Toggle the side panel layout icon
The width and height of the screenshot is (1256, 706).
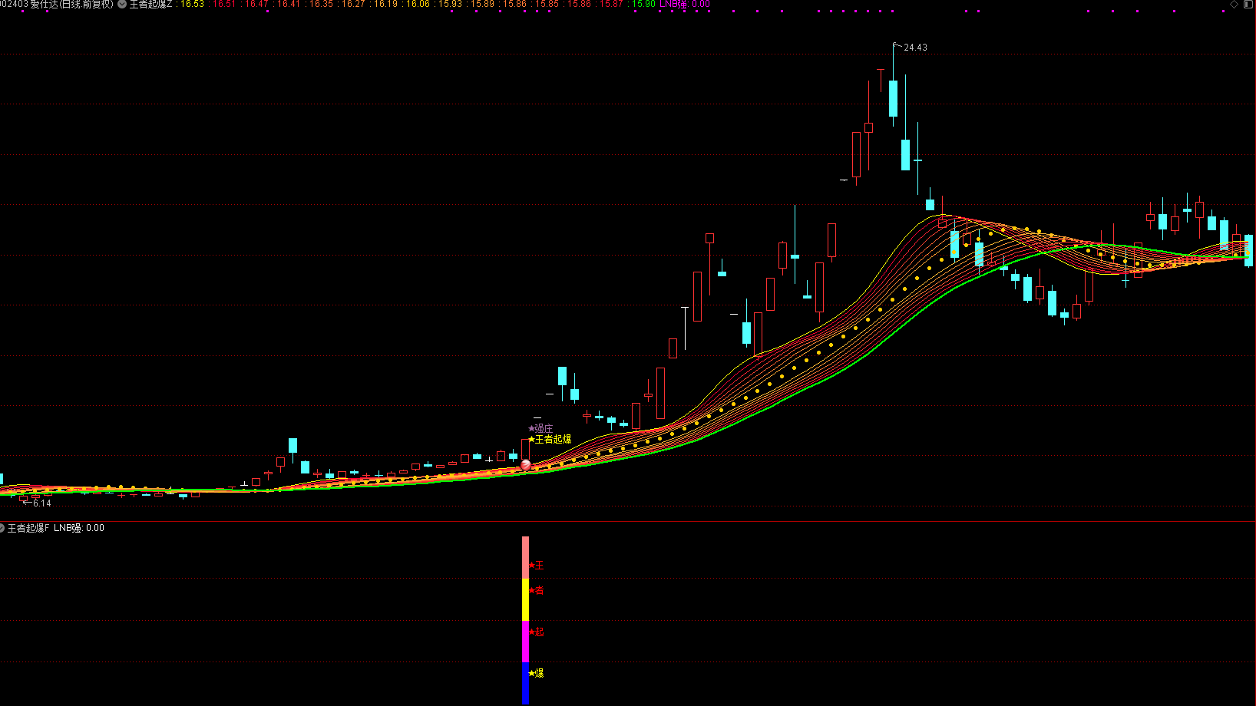(1248, 4)
